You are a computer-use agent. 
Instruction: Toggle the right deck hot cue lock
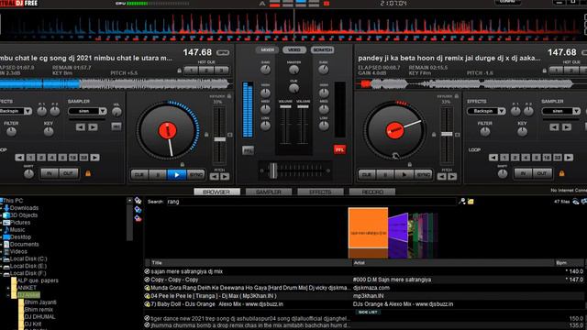point(544,71)
